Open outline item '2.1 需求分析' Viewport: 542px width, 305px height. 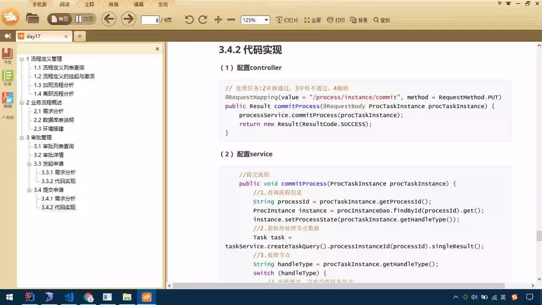pyautogui.click(x=49, y=111)
